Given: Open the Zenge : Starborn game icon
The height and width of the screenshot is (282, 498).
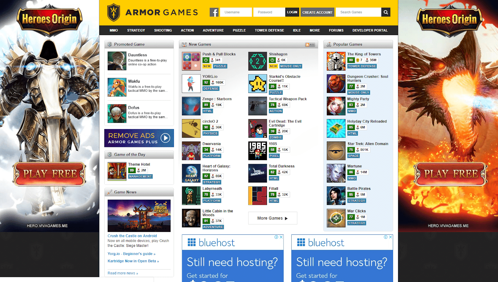Looking at the screenshot, I should 191,106.
